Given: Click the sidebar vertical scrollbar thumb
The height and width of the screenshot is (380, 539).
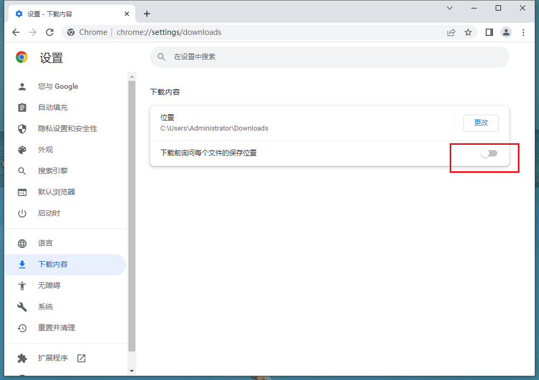Looking at the screenshot, I should [132, 216].
